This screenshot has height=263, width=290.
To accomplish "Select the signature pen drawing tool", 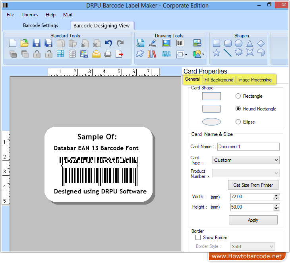I will tap(153, 43).
